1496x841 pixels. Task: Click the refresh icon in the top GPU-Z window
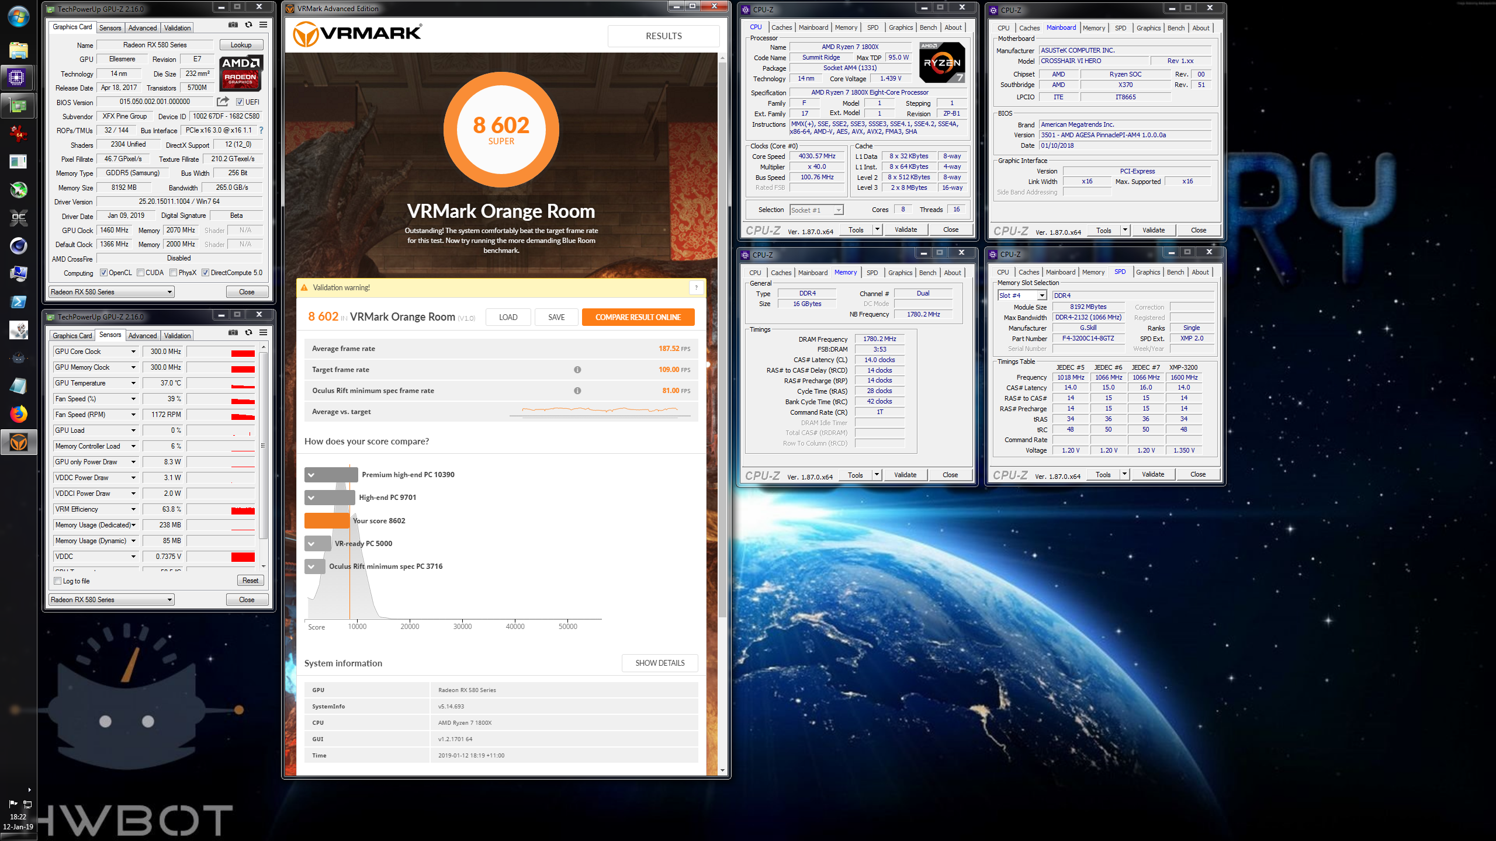[248, 25]
